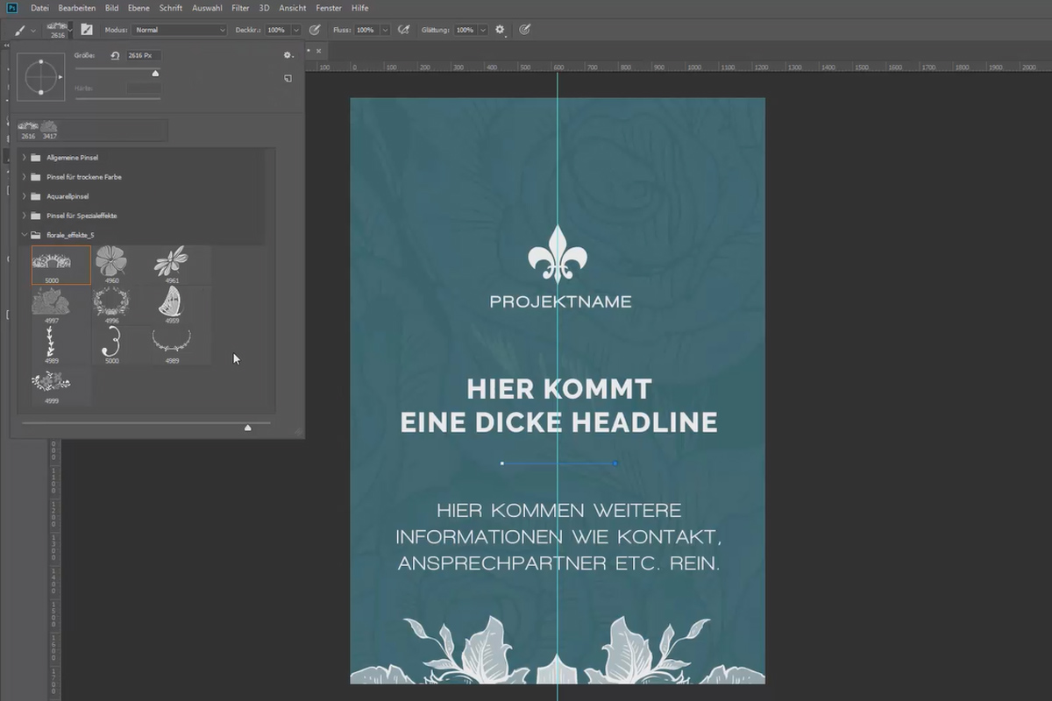The width and height of the screenshot is (1052, 701).
Task: Toggle pressure for size icon
Action: [524, 29]
